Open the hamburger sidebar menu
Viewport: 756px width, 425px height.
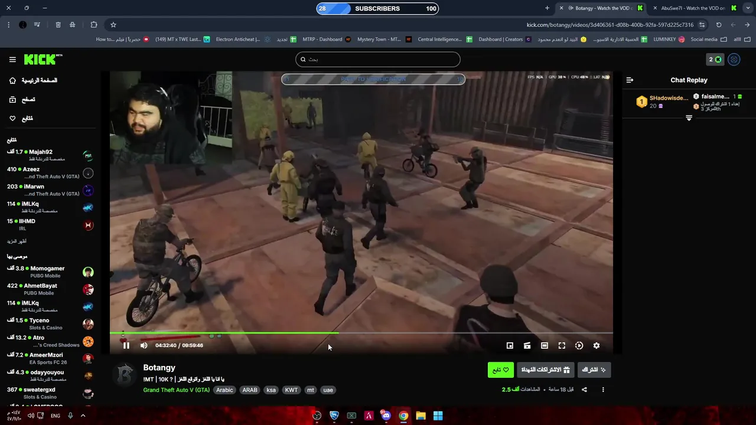12,60
